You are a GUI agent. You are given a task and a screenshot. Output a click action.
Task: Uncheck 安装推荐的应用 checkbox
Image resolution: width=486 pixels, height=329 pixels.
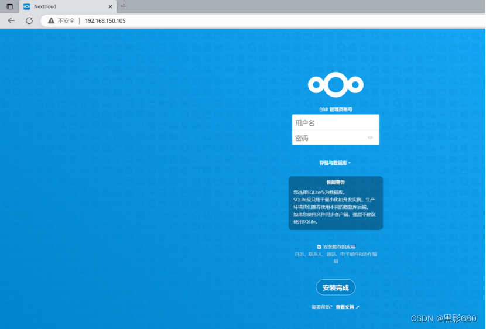[x=319, y=246]
